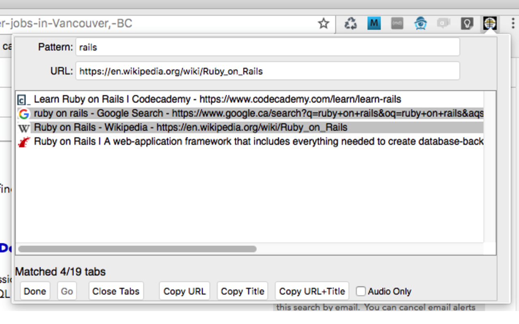This screenshot has width=519, height=324.
Task: Click the Close Tabs button
Action: coord(116,291)
